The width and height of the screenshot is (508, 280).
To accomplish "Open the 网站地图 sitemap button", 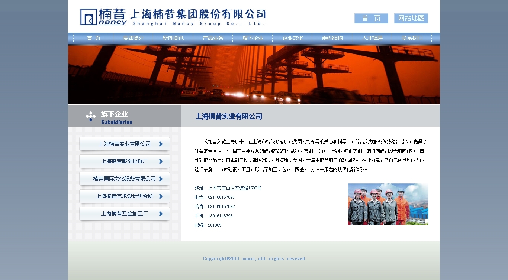I will [411, 19].
